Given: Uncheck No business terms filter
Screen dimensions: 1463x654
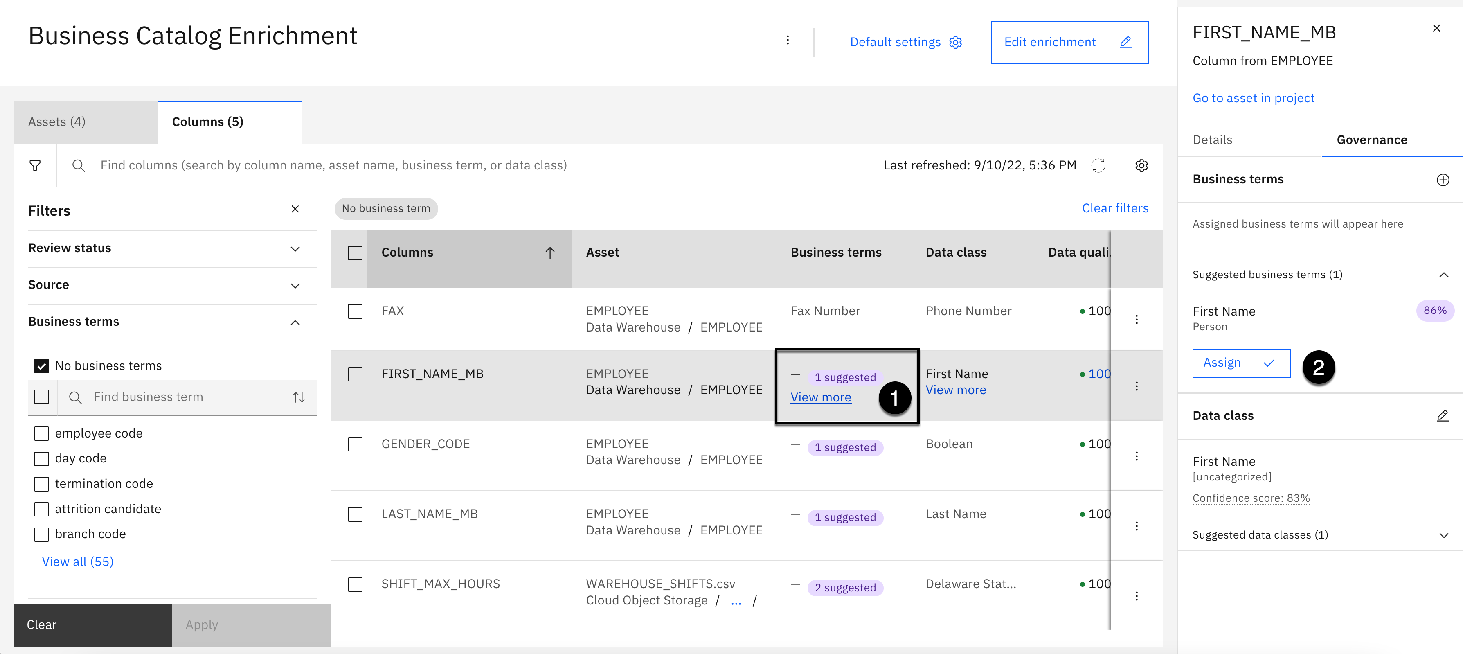Looking at the screenshot, I should coord(41,366).
